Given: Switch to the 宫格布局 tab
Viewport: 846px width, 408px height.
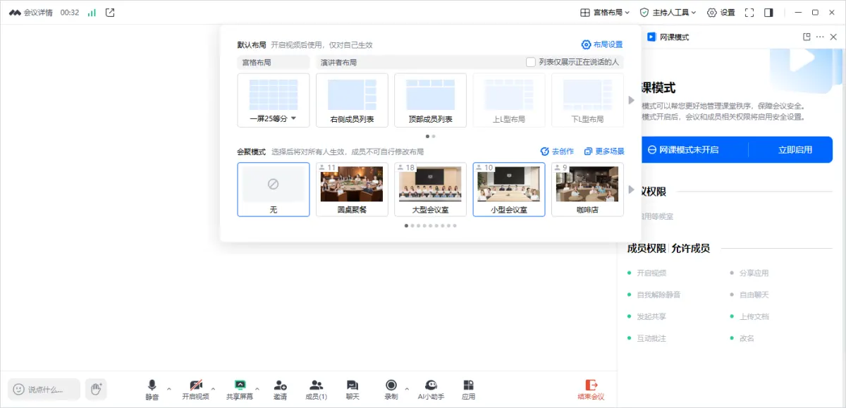Looking at the screenshot, I should pos(274,62).
